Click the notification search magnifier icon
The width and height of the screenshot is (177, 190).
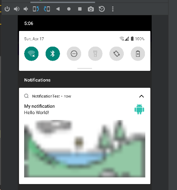26,96
